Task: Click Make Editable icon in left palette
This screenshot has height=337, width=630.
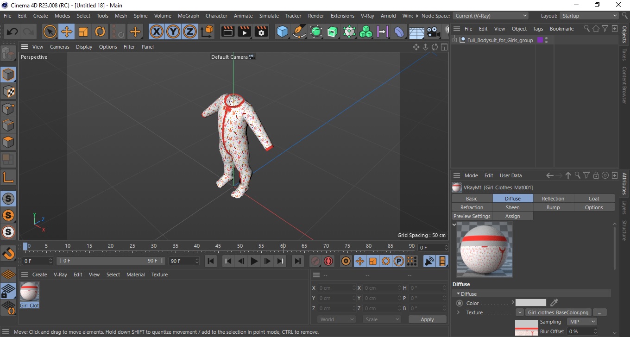Action: pos(8,54)
